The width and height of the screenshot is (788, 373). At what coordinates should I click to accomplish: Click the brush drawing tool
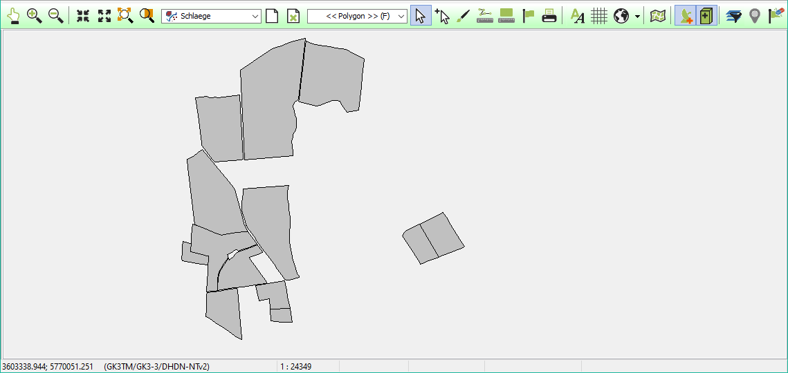pyautogui.click(x=464, y=16)
